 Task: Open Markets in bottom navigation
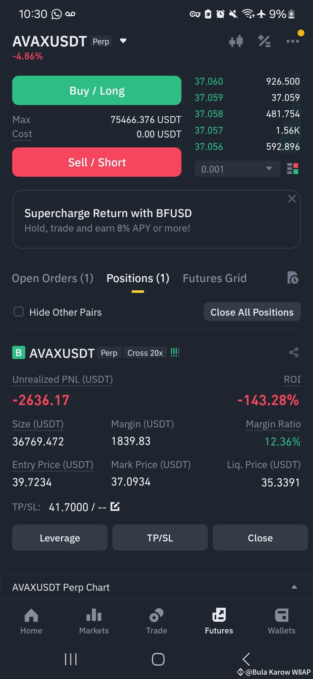[94, 621]
